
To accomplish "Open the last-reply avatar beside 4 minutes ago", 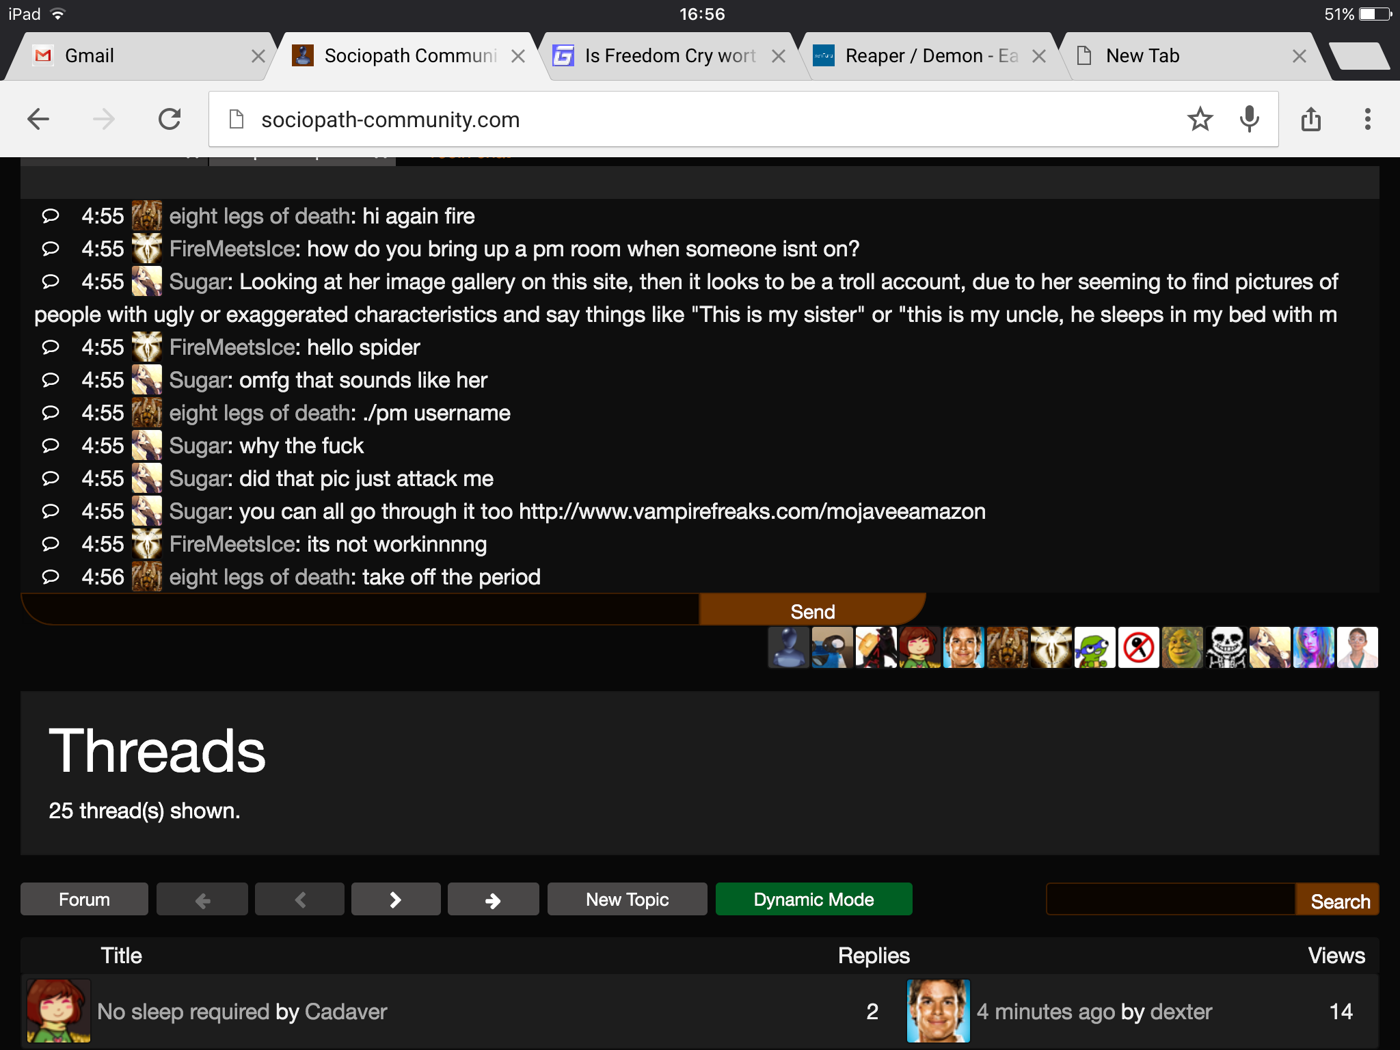I will pyautogui.click(x=939, y=1011).
